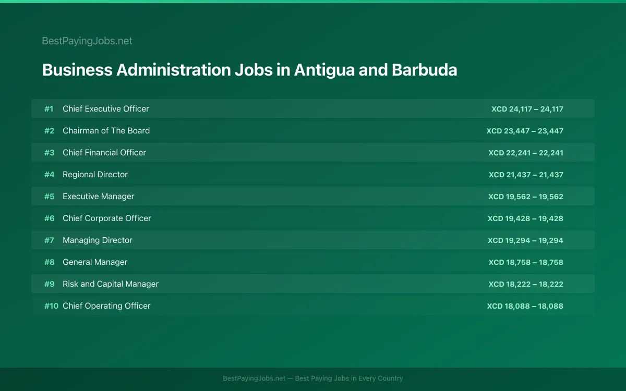
Task: Click the #4 rank number
Action: (x=49, y=175)
